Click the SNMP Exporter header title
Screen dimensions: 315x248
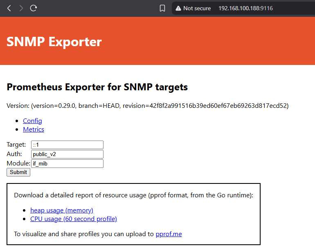click(54, 42)
